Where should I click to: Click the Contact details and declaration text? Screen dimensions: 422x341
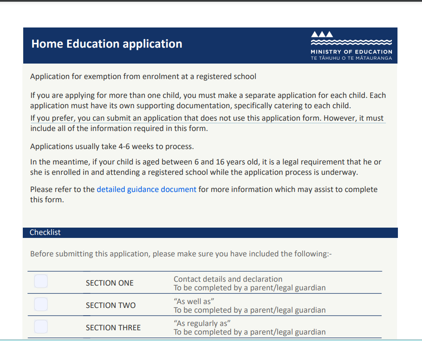click(228, 279)
